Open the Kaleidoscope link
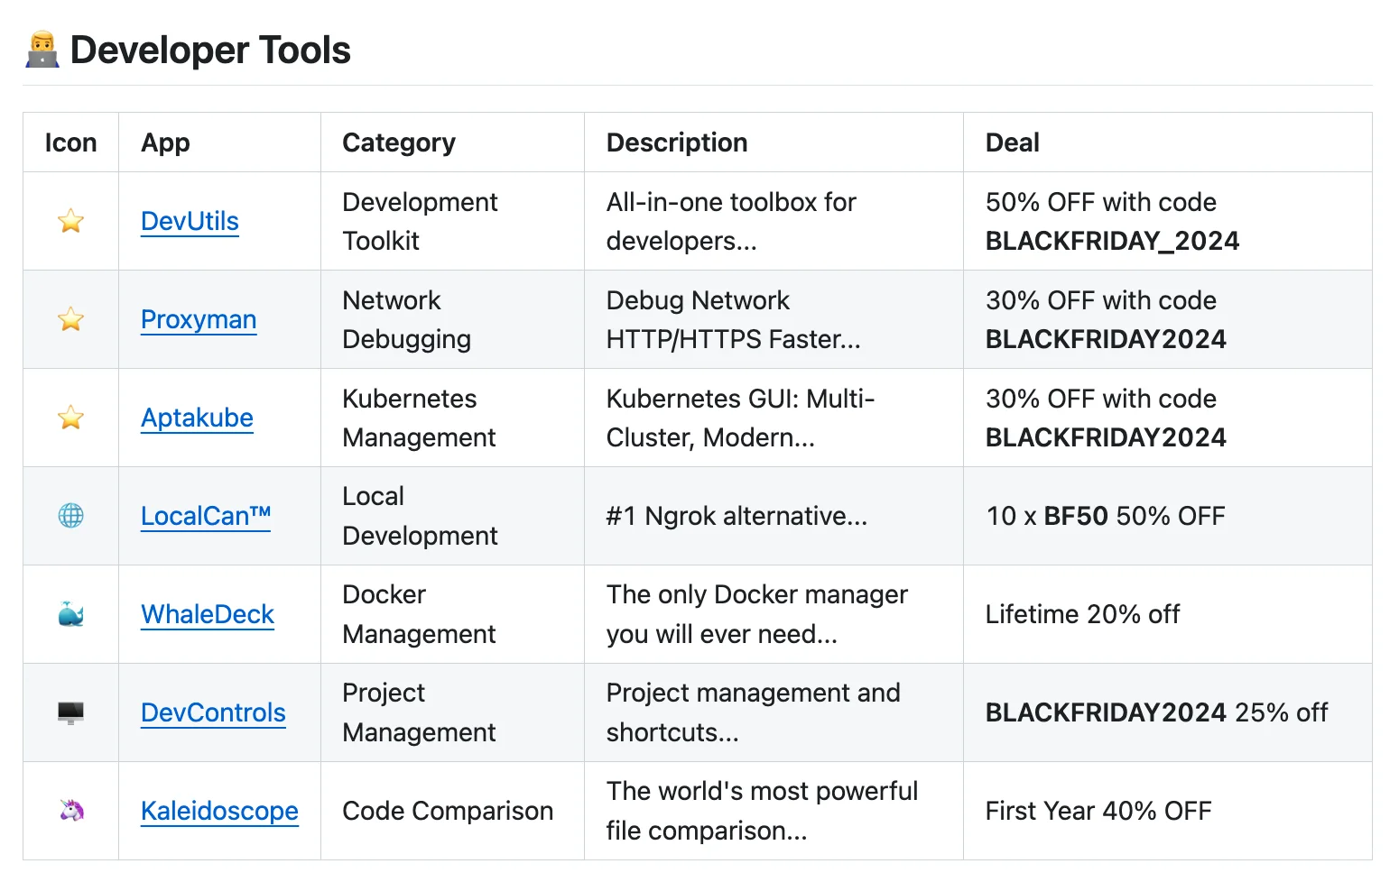This screenshot has height=882, width=1399. 219,811
